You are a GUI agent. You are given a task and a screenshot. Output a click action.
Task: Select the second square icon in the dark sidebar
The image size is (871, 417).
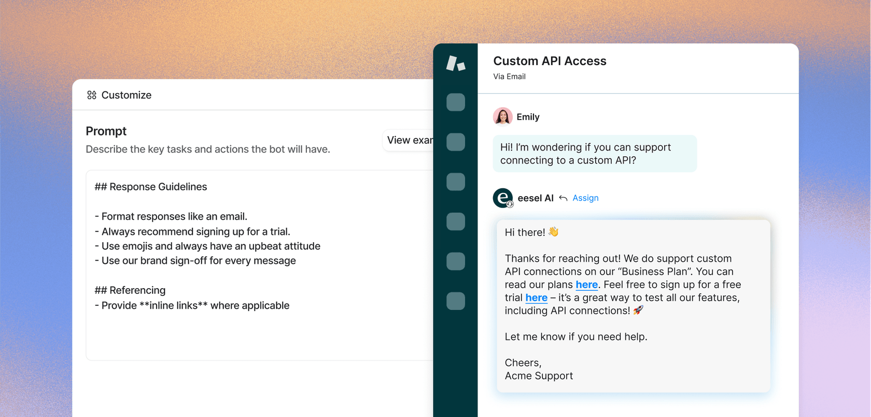455,142
